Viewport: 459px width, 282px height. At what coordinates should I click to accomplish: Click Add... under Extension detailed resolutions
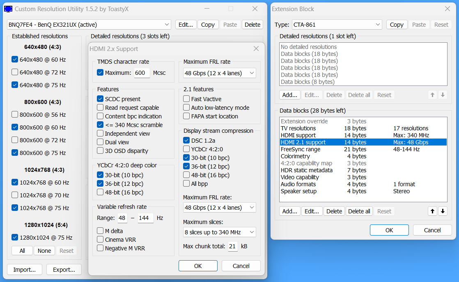289,95
